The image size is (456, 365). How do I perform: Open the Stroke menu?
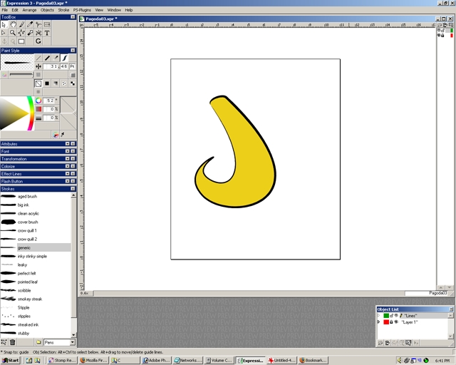coord(63,10)
